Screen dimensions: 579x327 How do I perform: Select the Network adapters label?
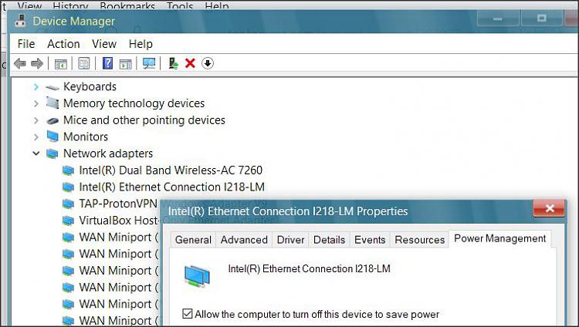pyautogui.click(x=108, y=153)
